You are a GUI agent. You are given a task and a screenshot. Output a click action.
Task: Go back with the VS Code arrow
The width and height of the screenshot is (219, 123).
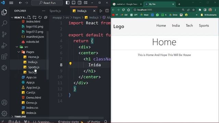[21, 3]
